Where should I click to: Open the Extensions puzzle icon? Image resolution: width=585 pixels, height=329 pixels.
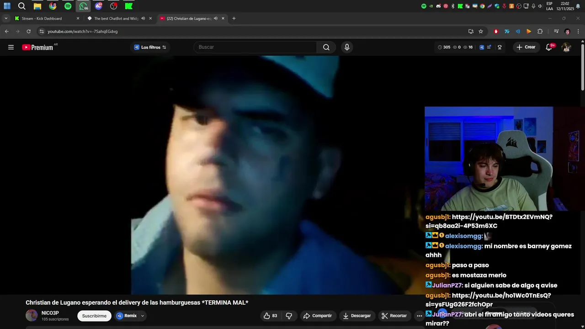pos(540,31)
